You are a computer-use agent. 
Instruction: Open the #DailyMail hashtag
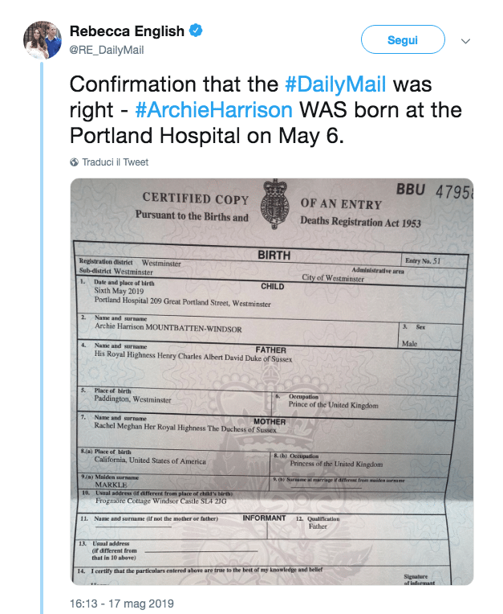tap(335, 84)
